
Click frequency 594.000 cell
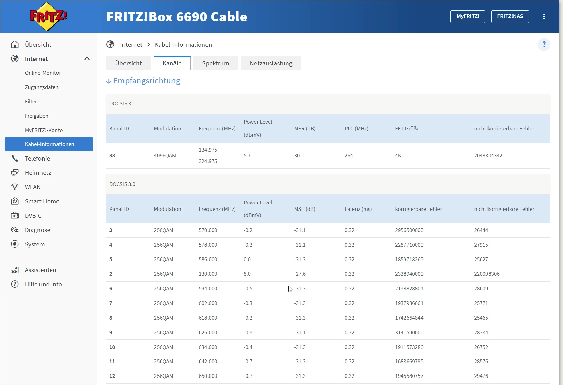pyautogui.click(x=208, y=289)
